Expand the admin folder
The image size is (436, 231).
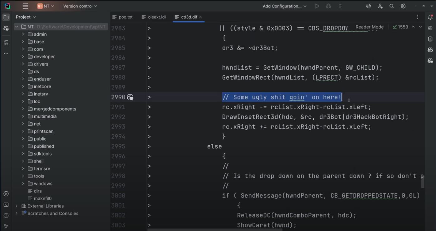23,34
